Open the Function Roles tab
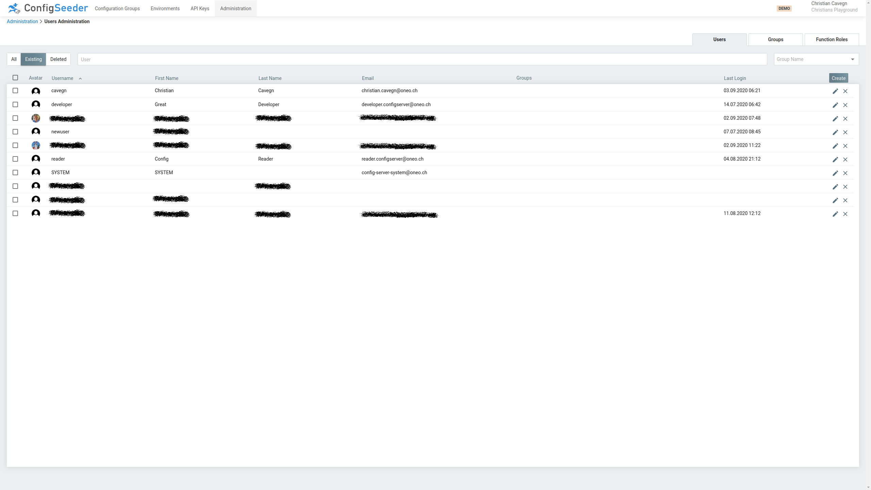The width and height of the screenshot is (871, 490). (x=831, y=39)
